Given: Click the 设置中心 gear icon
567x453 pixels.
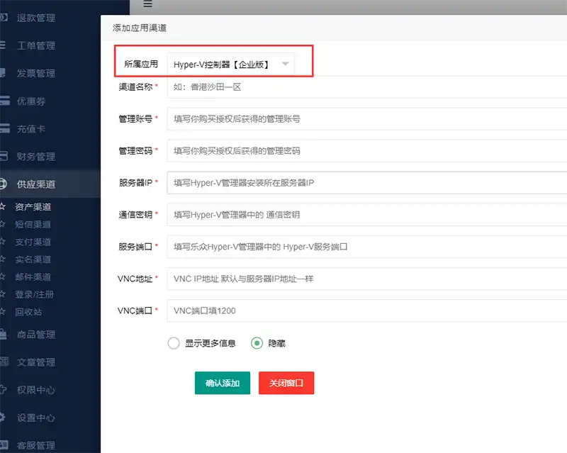Looking at the screenshot, I should (4, 417).
